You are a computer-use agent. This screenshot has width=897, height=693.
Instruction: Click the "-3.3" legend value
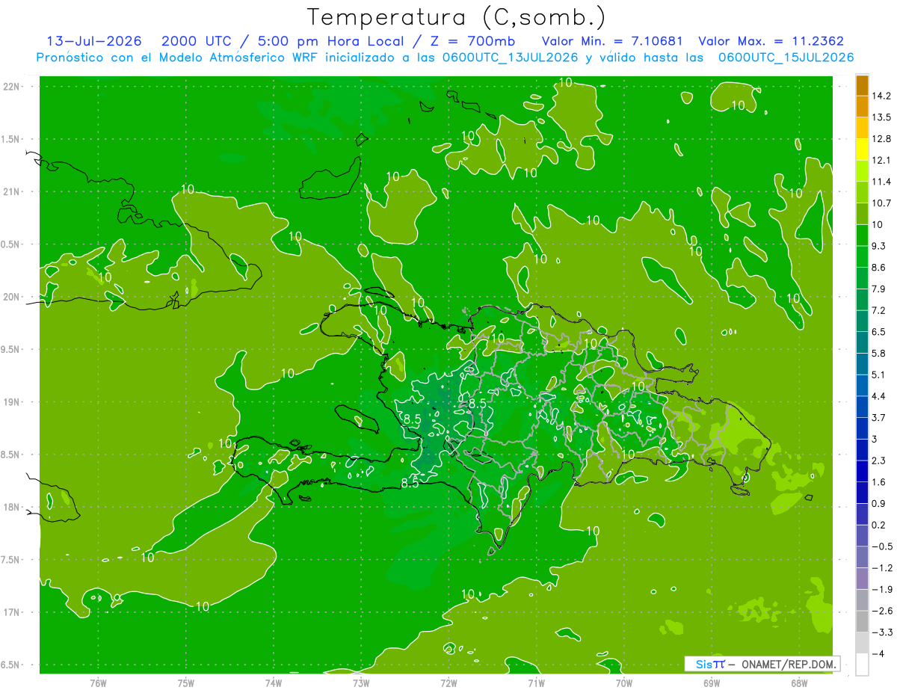pyautogui.click(x=882, y=632)
